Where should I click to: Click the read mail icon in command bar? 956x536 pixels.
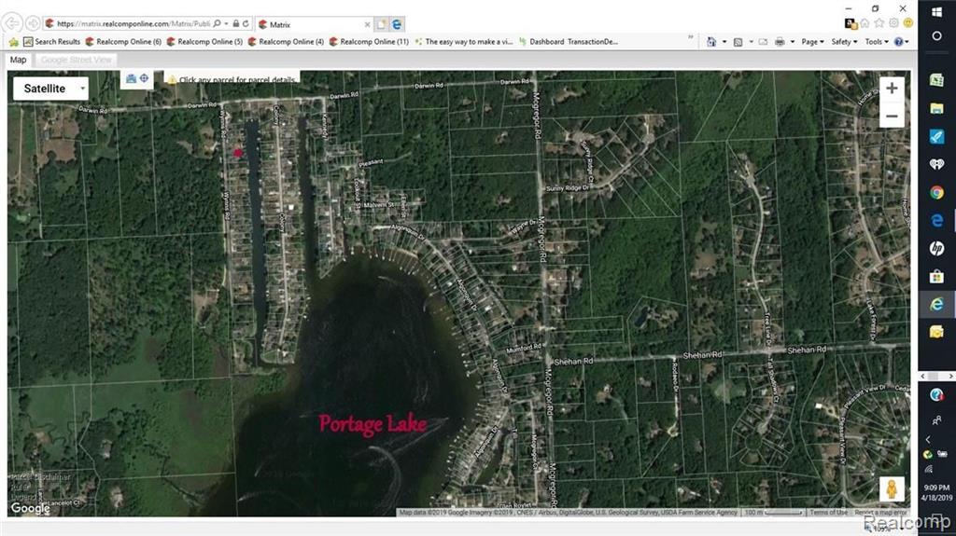coord(763,42)
